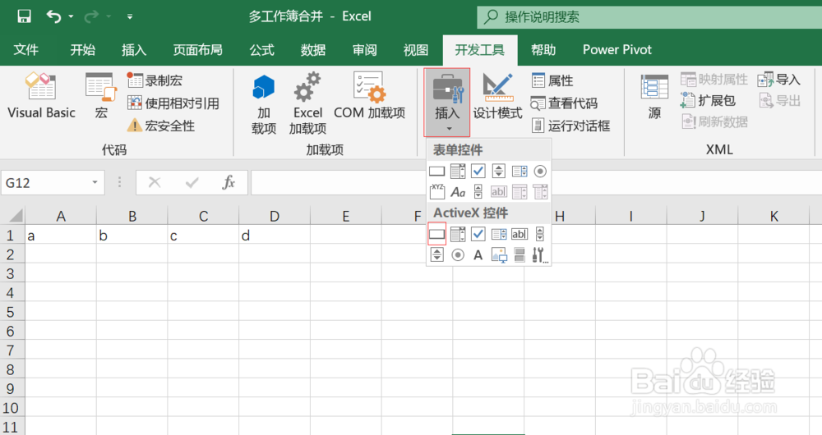822x435 pixels.
Task: Open Excel 加载项 add-ins manager
Action: pyautogui.click(x=307, y=105)
